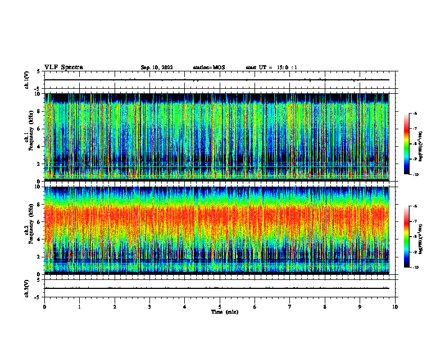445x344 pixels.
Task: Click the '4' kHz tick of ch.2 spectrogram
Action: 39,239
